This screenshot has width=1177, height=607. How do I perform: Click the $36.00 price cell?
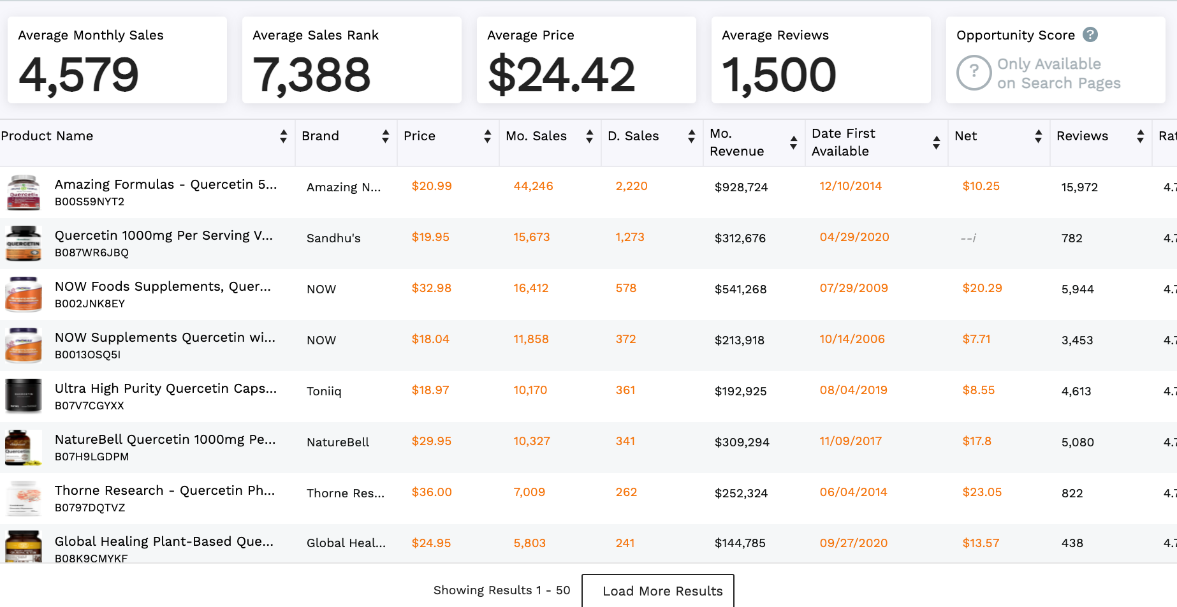point(432,492)
